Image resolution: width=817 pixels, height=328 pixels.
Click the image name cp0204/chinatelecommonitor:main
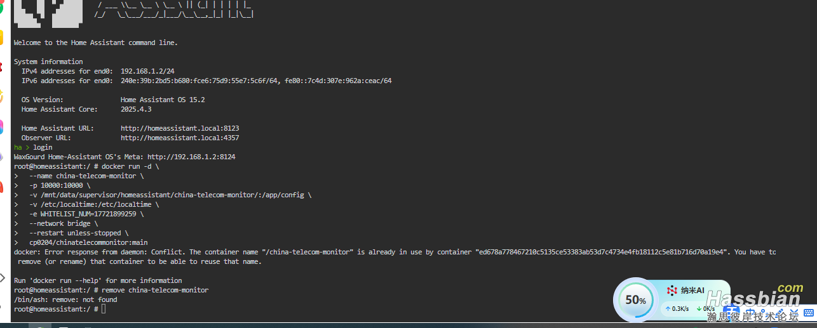coord(88,242)
